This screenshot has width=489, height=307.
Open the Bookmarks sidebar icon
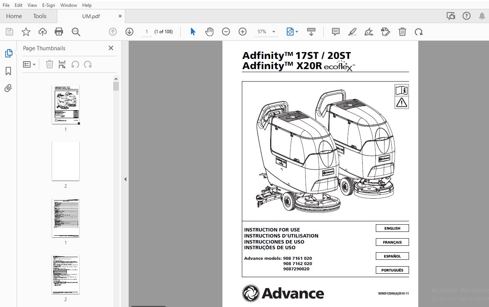tap(8, 71)
